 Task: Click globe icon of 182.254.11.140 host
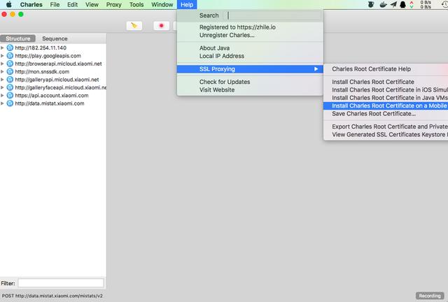point(10,48)
